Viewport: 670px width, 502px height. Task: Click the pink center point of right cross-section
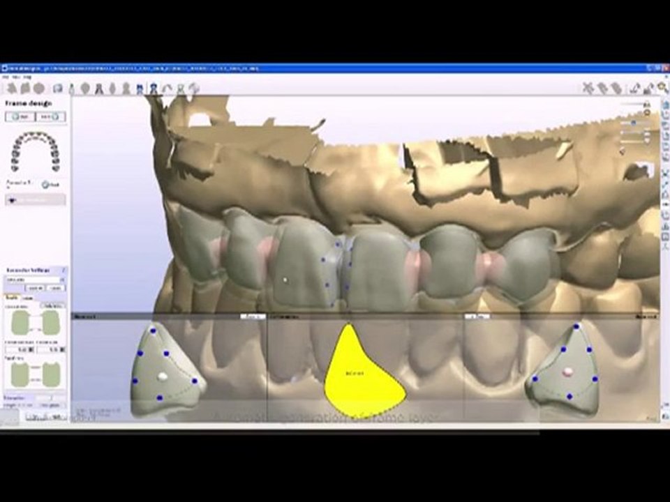click(568, 372)
